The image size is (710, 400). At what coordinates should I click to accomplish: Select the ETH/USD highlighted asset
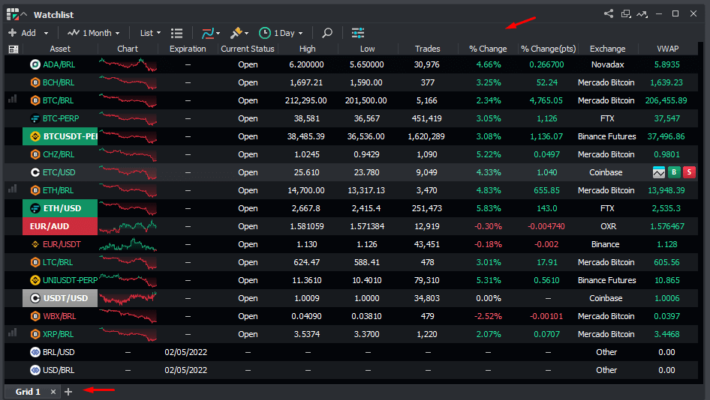click(x=60, y=208)
